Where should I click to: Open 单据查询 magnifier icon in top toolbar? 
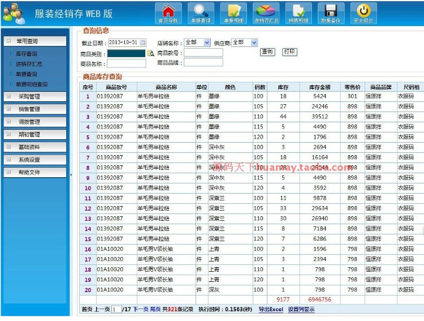(x=201, y=13)
